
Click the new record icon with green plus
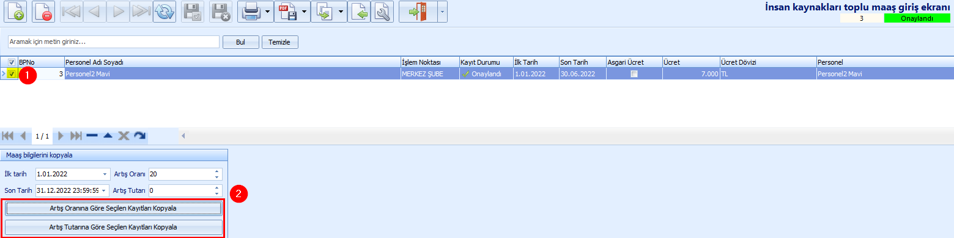coord(17,12)
